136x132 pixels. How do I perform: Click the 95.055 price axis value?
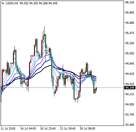point(130,53)
